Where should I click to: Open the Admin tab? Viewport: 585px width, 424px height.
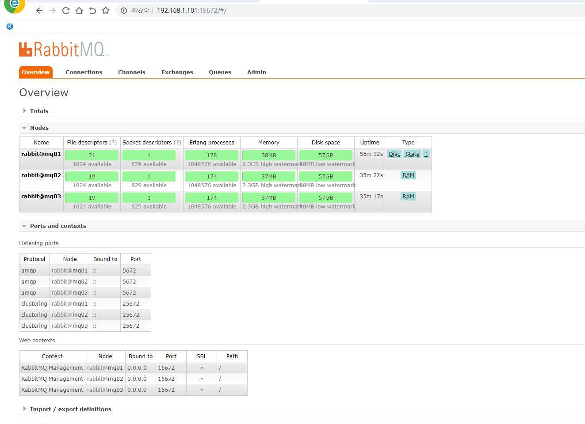click(x=256, y=72)
